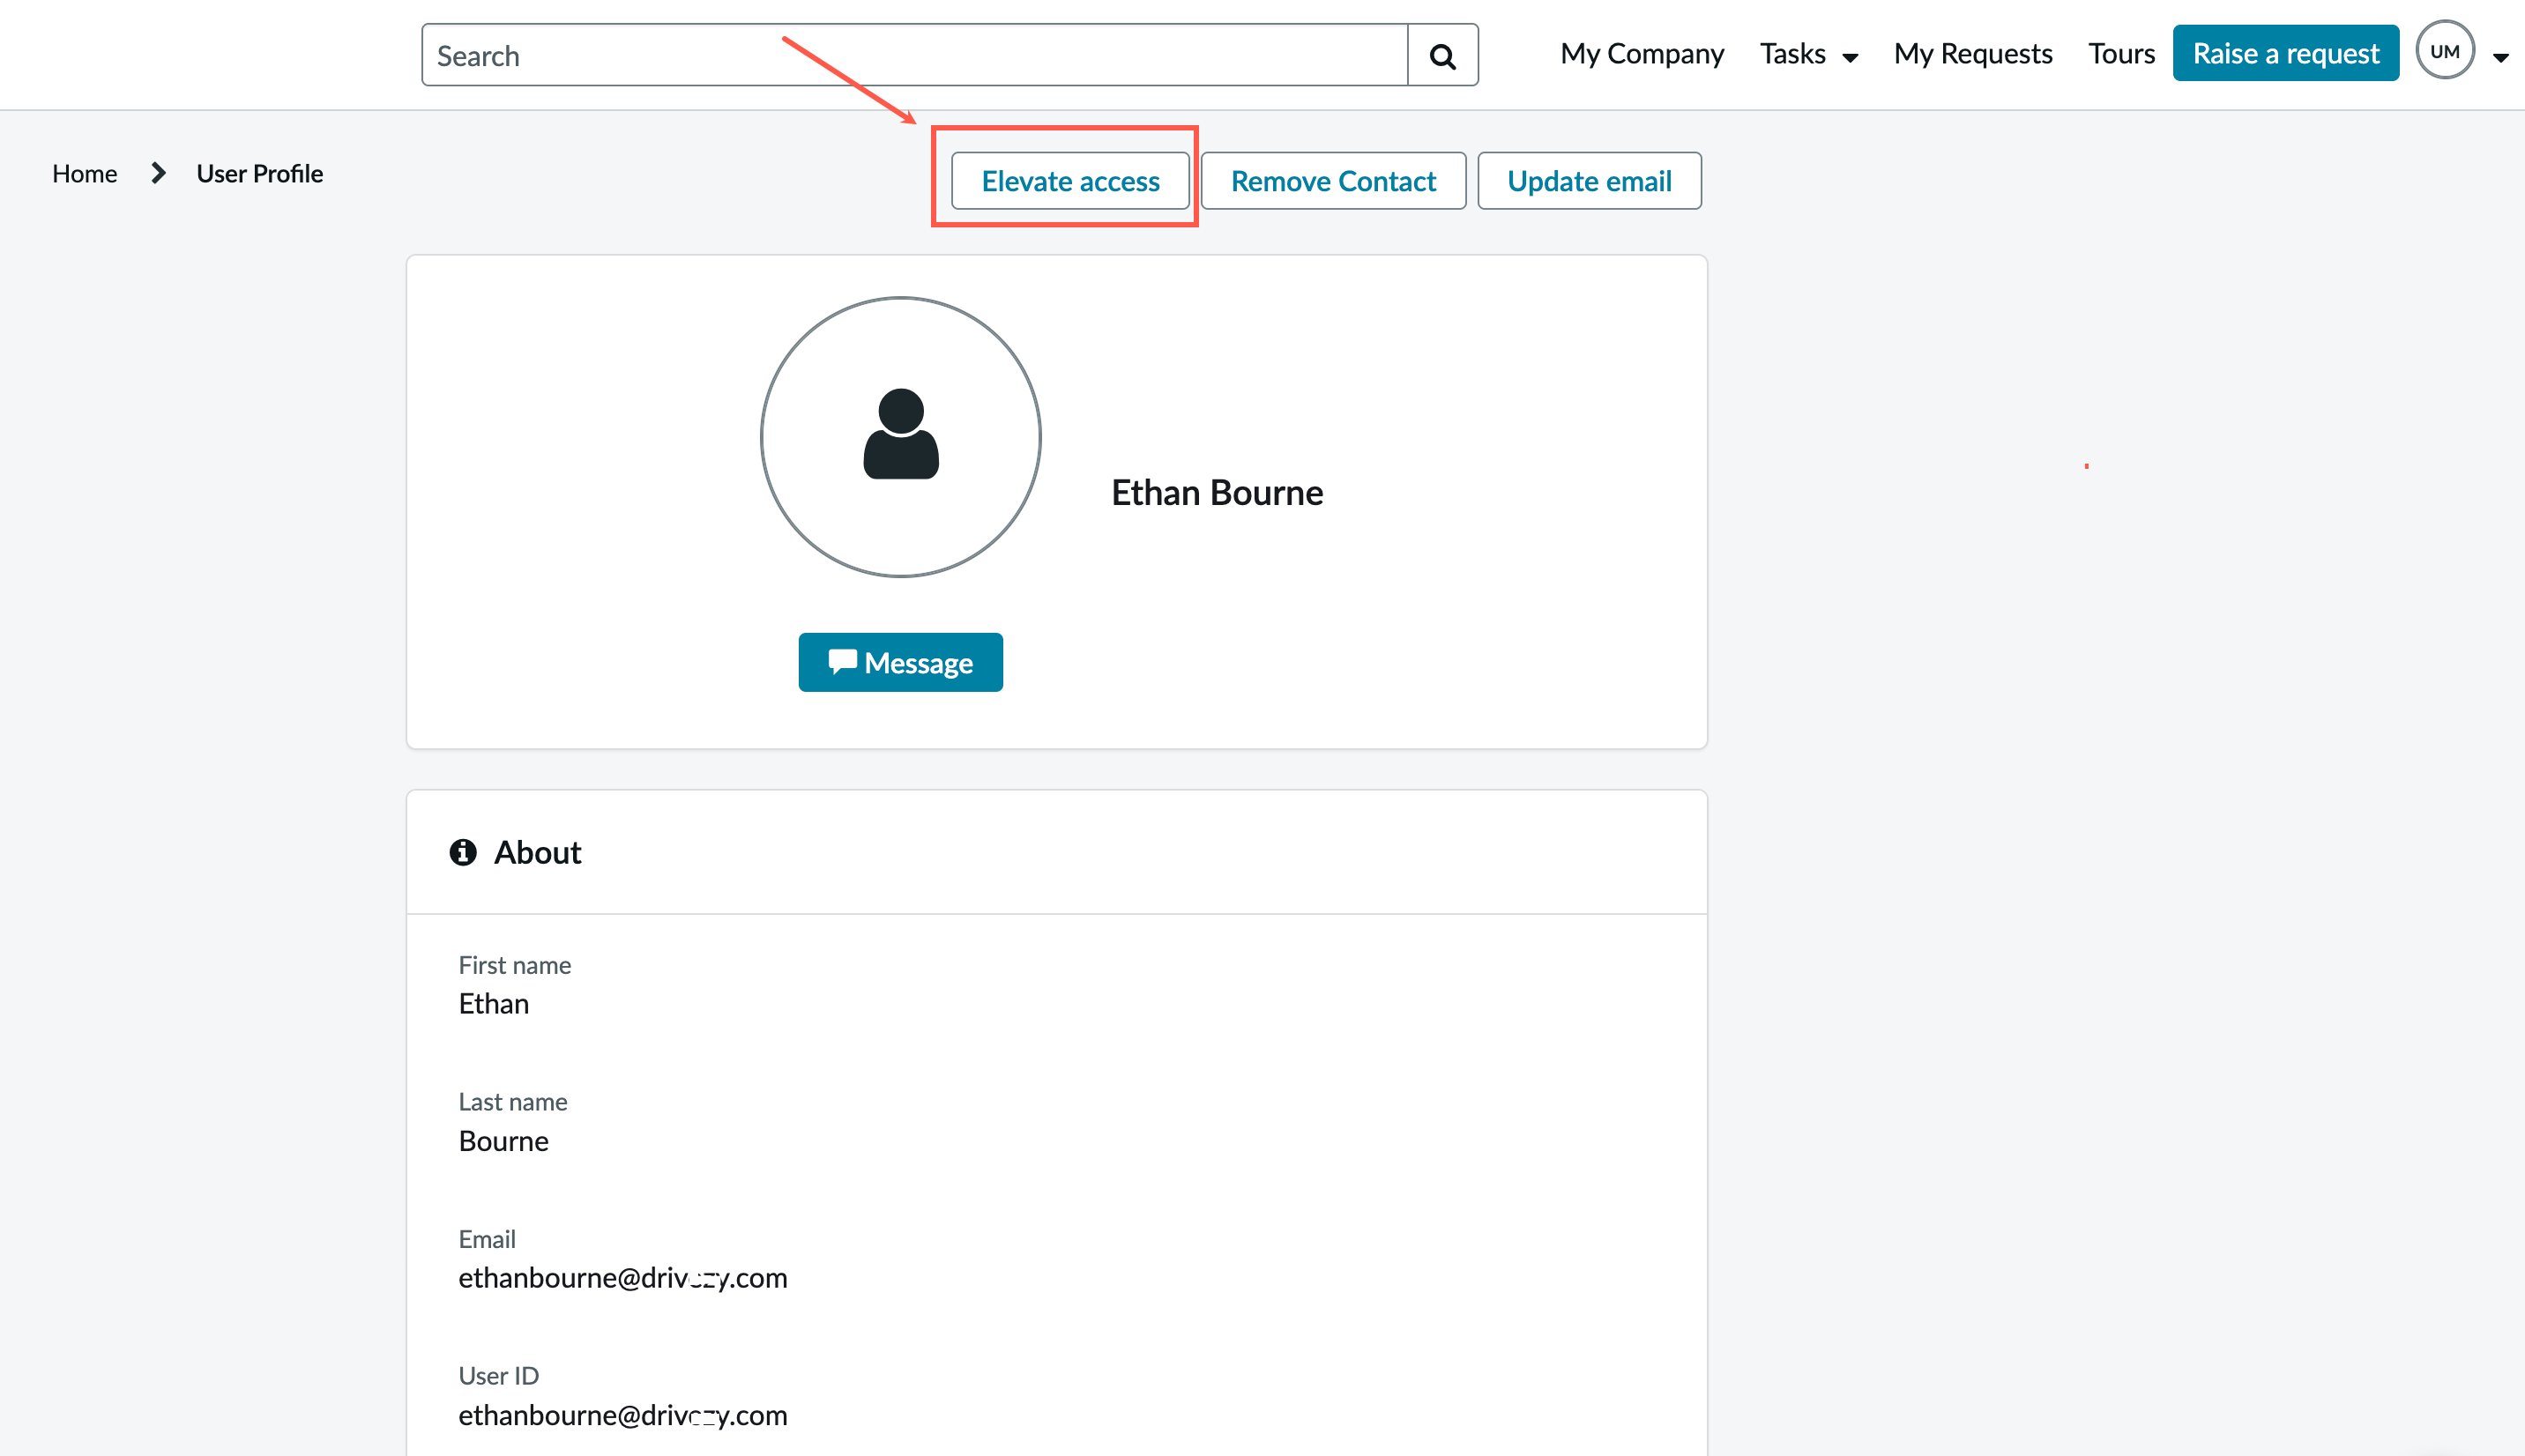2525x1456 pixels.
Task: Click the User Profile breadcrumb
Action: (x=259, y=173)
